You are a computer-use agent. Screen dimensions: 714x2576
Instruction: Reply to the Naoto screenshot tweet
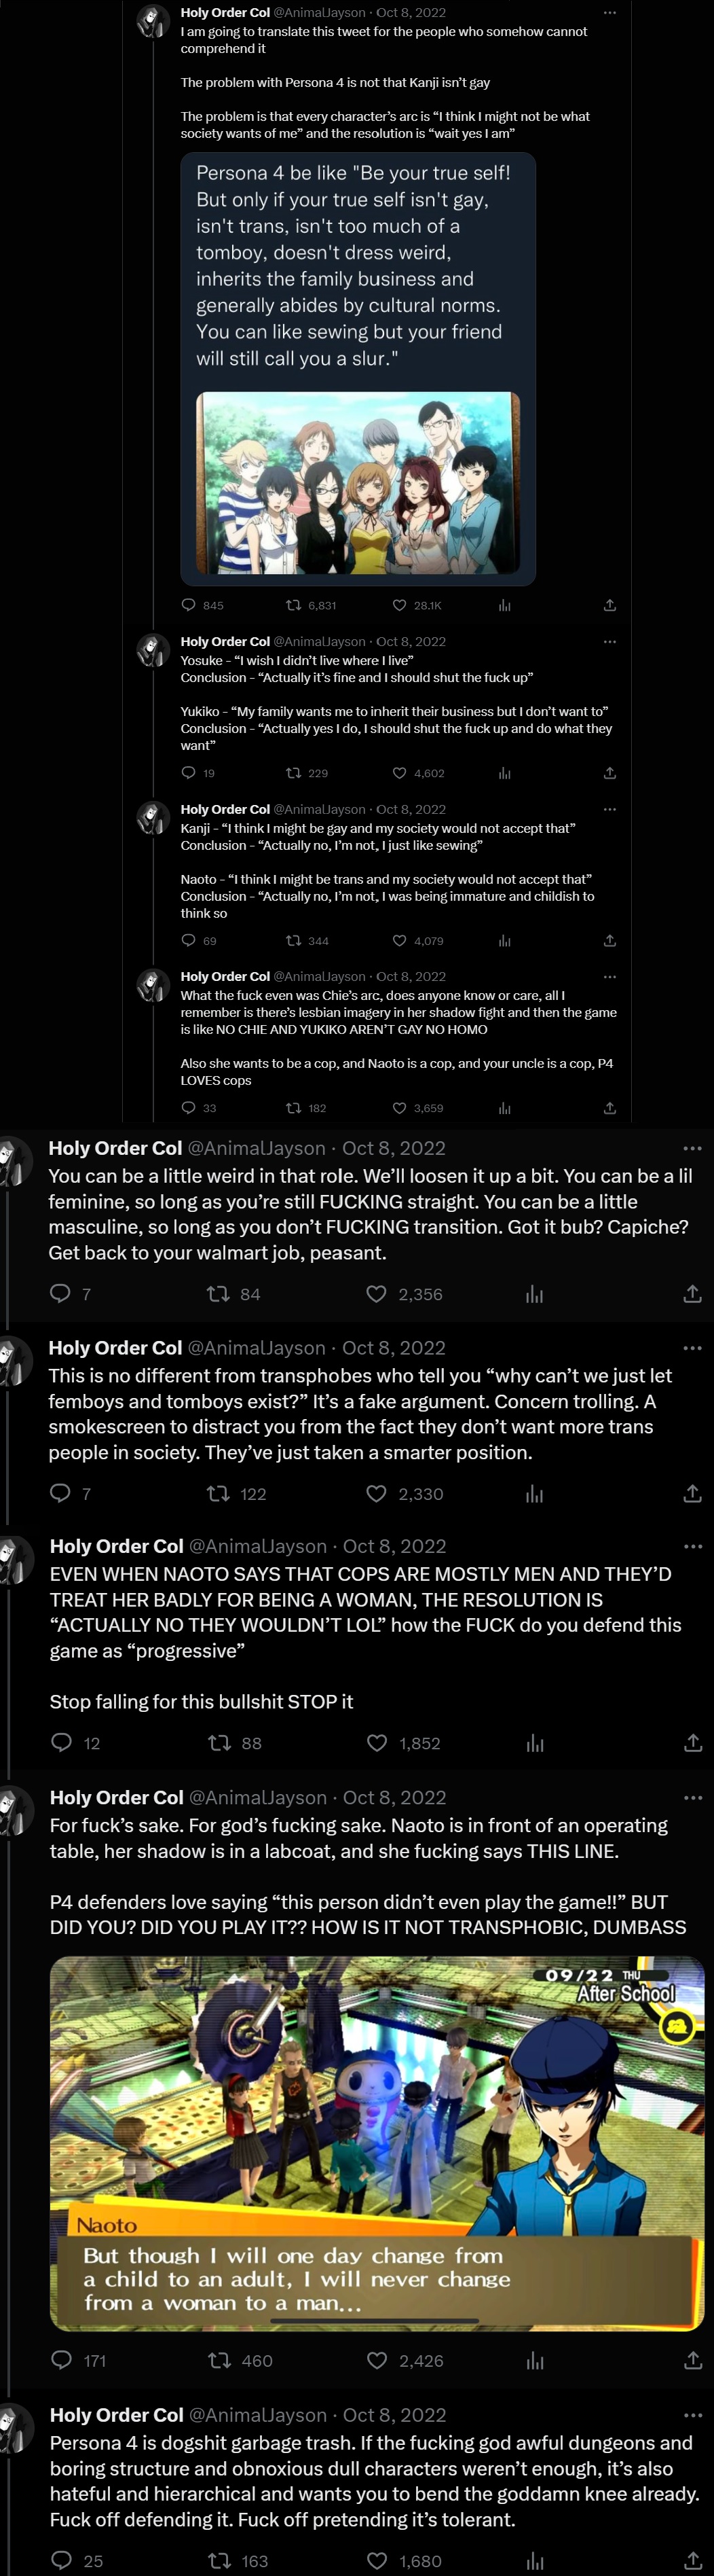[x=61, y=2360]
